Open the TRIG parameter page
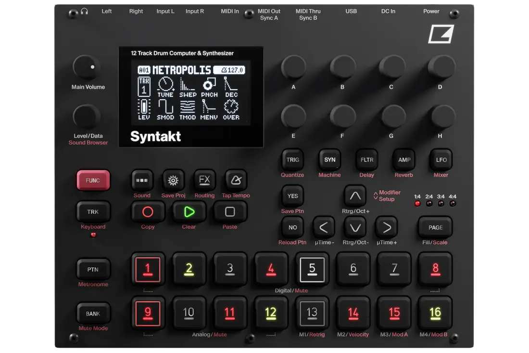529x353 pixels. tap(292, 160)
